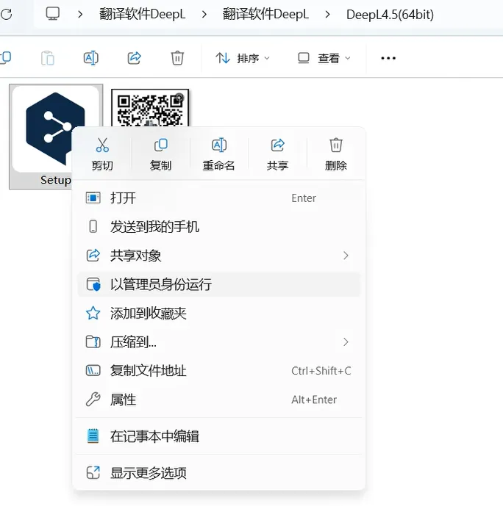This screenshot has width=503, height=506.
Task: Open the first 翻译软件DeepL breadcrumb folder
Action: pos(143,14)
